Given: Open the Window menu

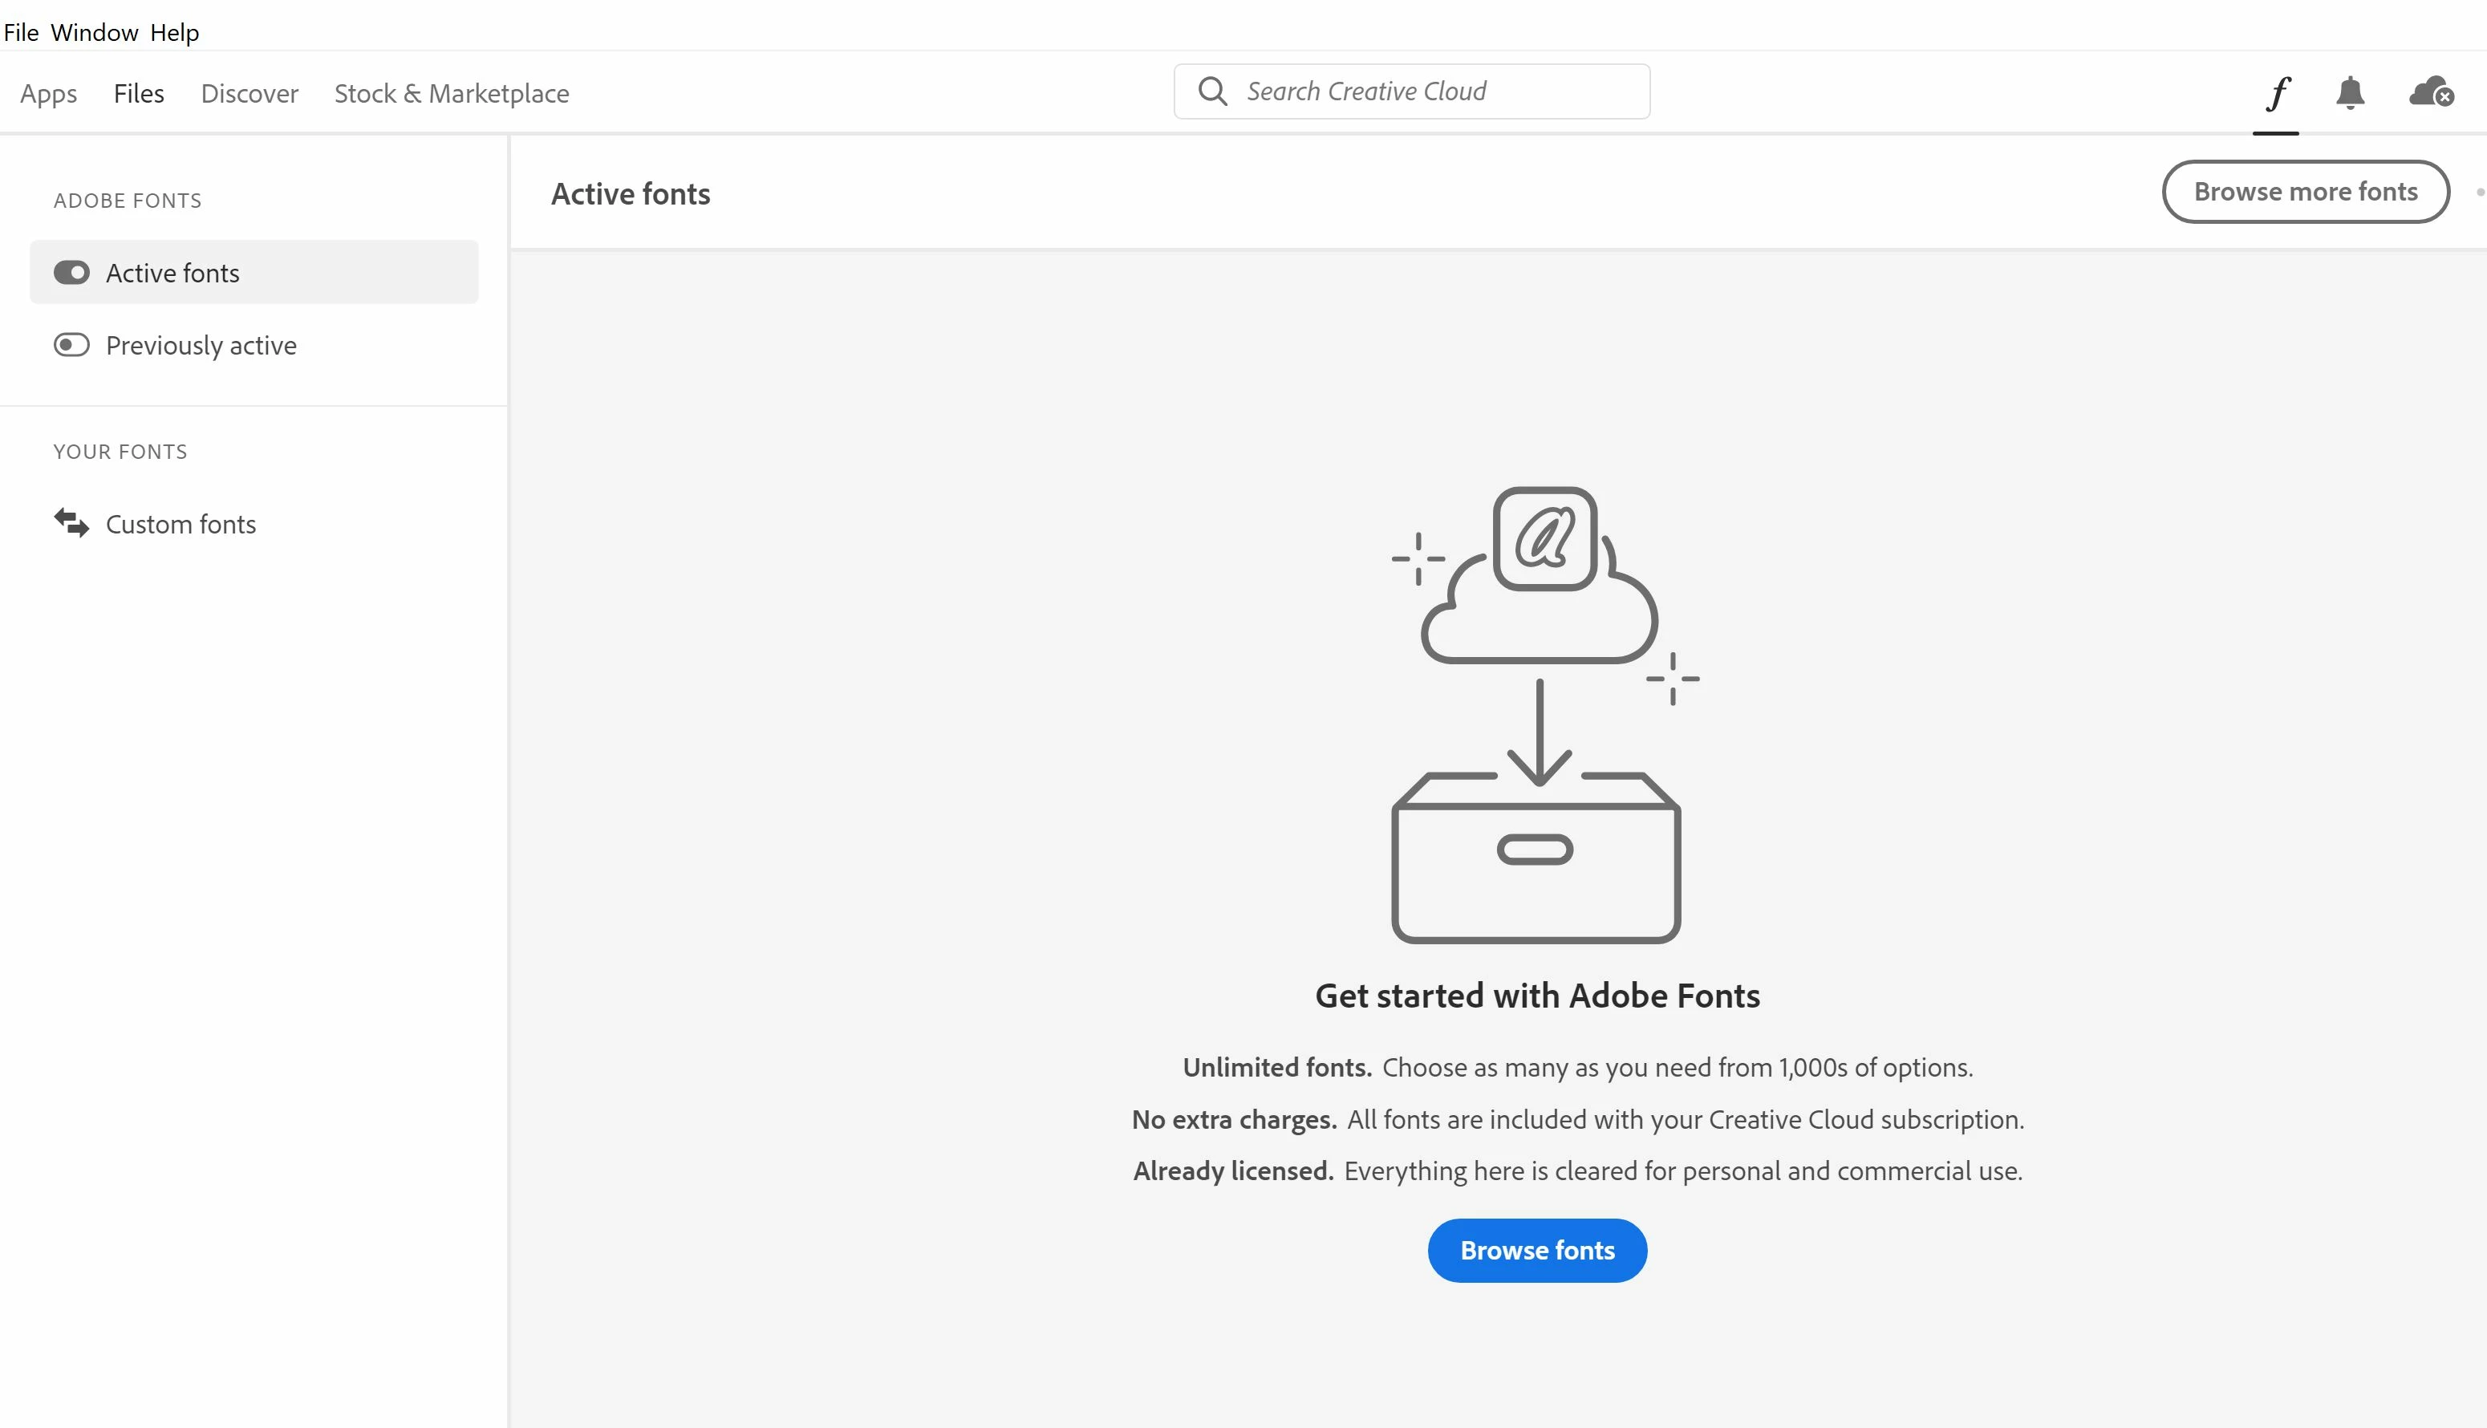Looking at the screenshot, I should (x=94, y=32).
